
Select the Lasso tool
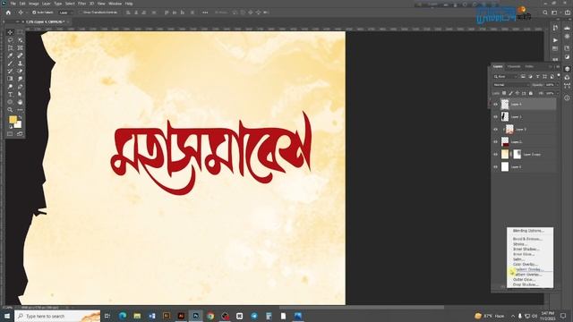click(10, 40)
